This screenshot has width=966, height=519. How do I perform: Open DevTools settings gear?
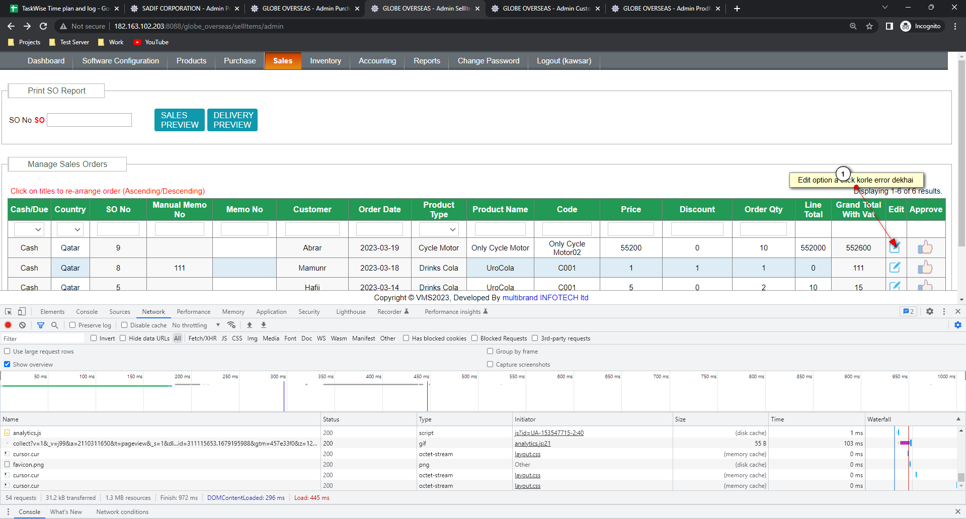[930, 311]
